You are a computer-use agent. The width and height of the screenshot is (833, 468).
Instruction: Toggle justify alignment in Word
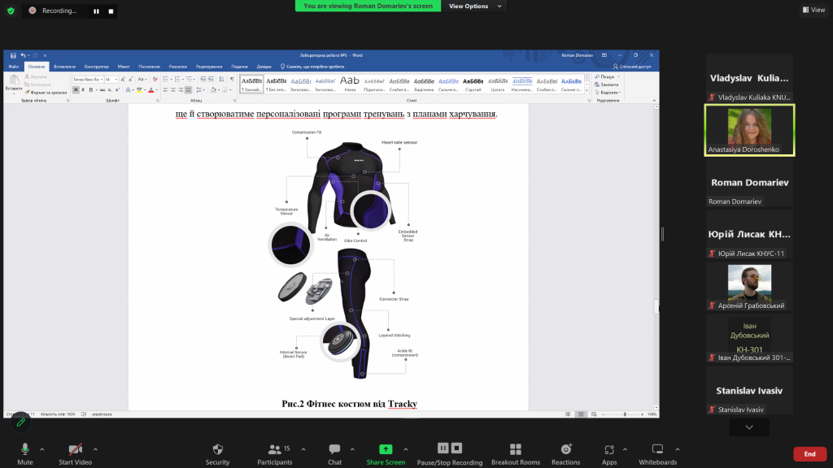pyautogui.click(x=188, y=90)
